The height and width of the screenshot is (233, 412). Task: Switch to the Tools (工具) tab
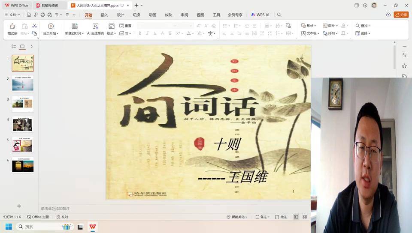(x=216, y=15)
